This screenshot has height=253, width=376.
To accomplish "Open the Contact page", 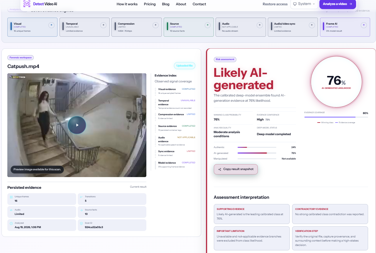I will point(199,4).
